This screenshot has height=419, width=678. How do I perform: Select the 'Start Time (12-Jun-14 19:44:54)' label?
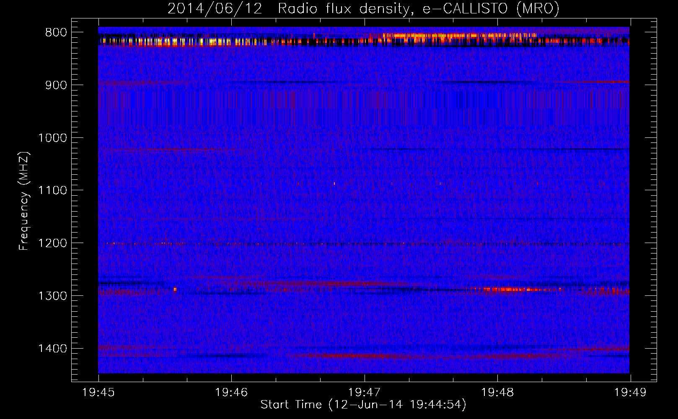click(363, 404)
